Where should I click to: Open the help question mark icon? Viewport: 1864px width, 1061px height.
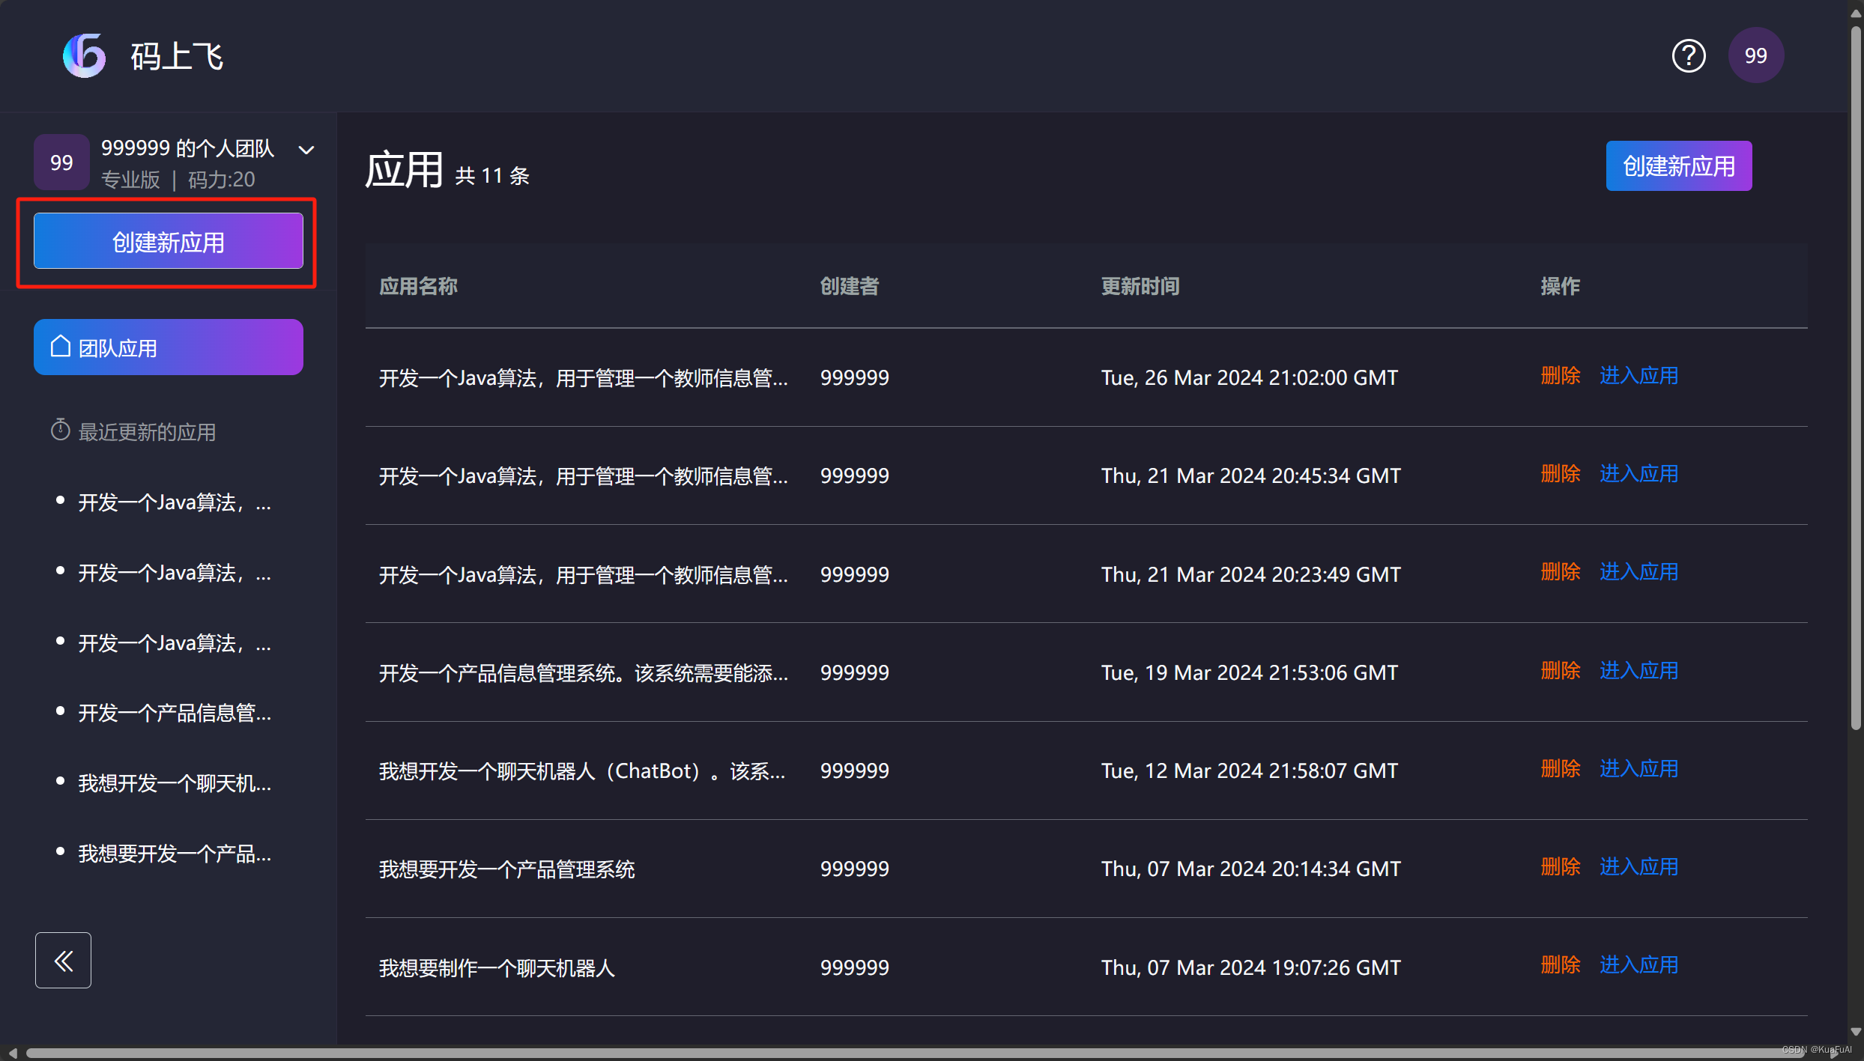[x=1688, y=55]
